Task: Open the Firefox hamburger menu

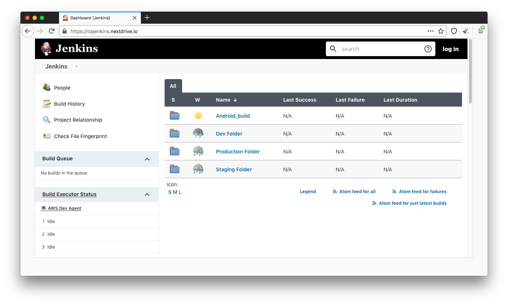Action: click(x=481, y=31)
